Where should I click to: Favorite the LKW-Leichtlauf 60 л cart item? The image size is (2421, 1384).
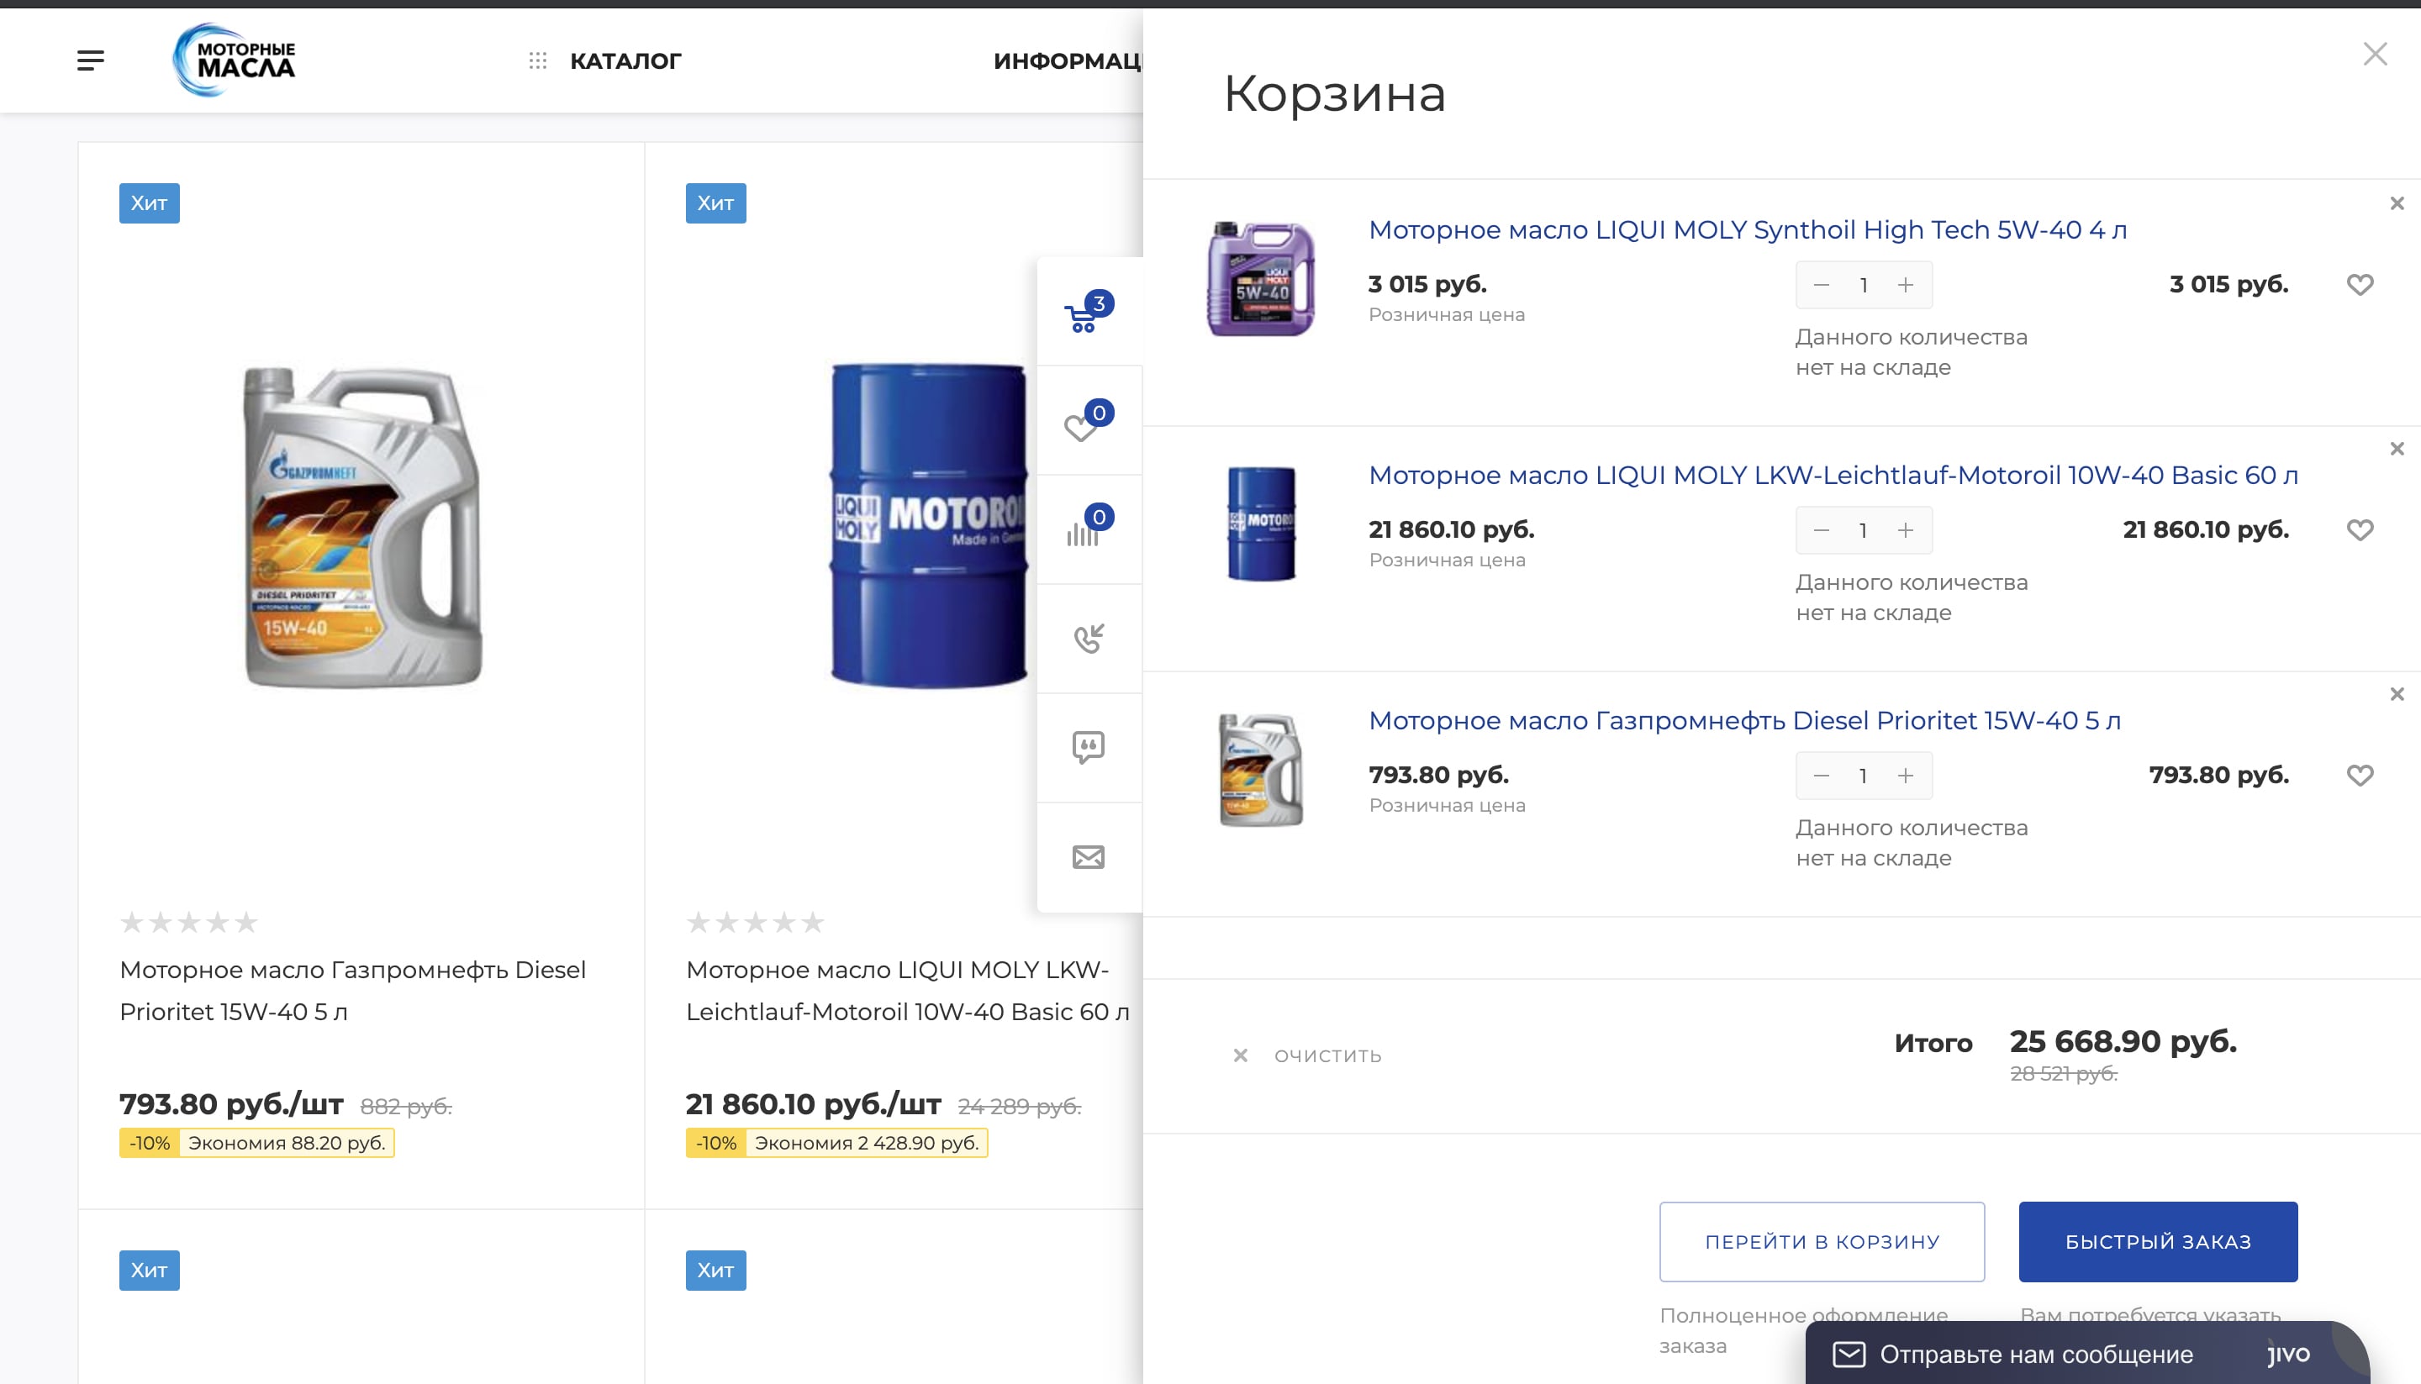(x=2359, y=529)
